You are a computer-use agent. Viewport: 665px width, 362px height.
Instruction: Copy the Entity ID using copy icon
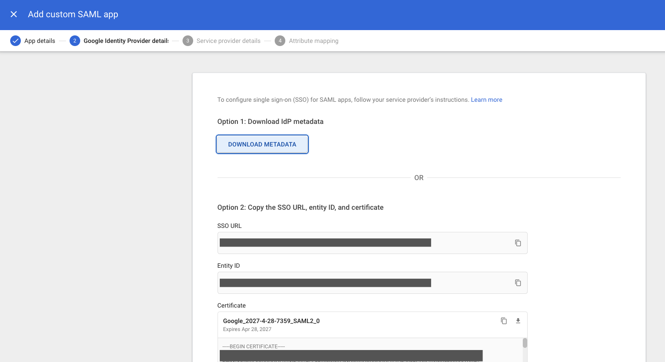518,283
